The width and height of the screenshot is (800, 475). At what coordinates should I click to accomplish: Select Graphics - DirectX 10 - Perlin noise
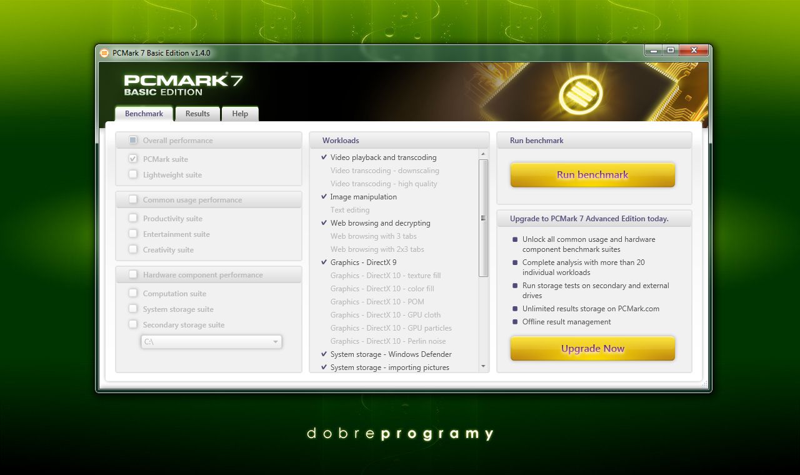tap(388, 341)
